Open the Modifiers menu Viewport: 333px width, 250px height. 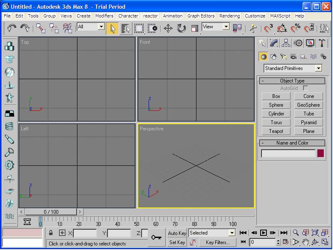104,16
